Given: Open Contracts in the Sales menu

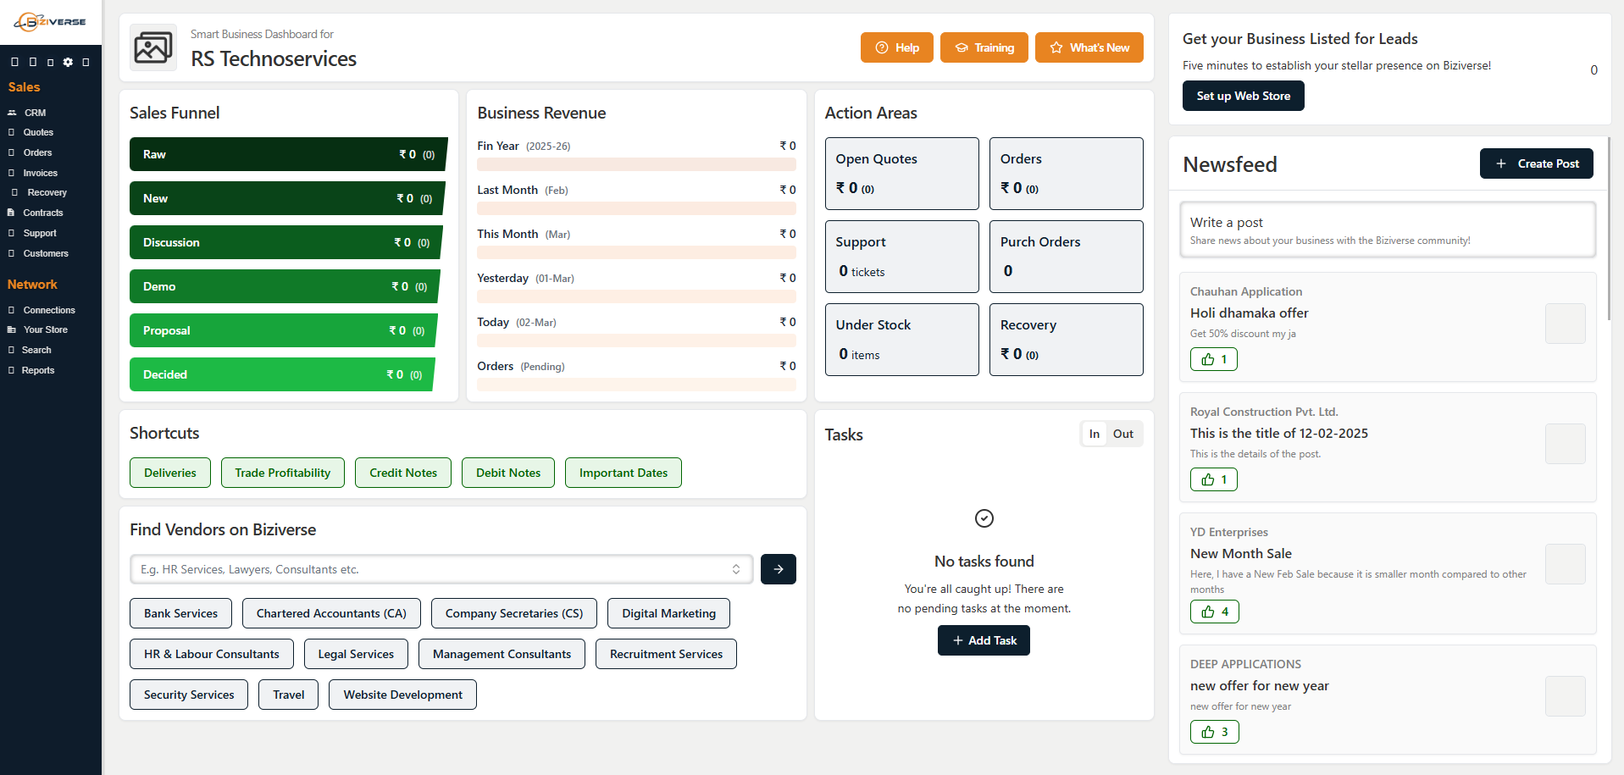Looking at the screenshot, I should click(42, 213).
